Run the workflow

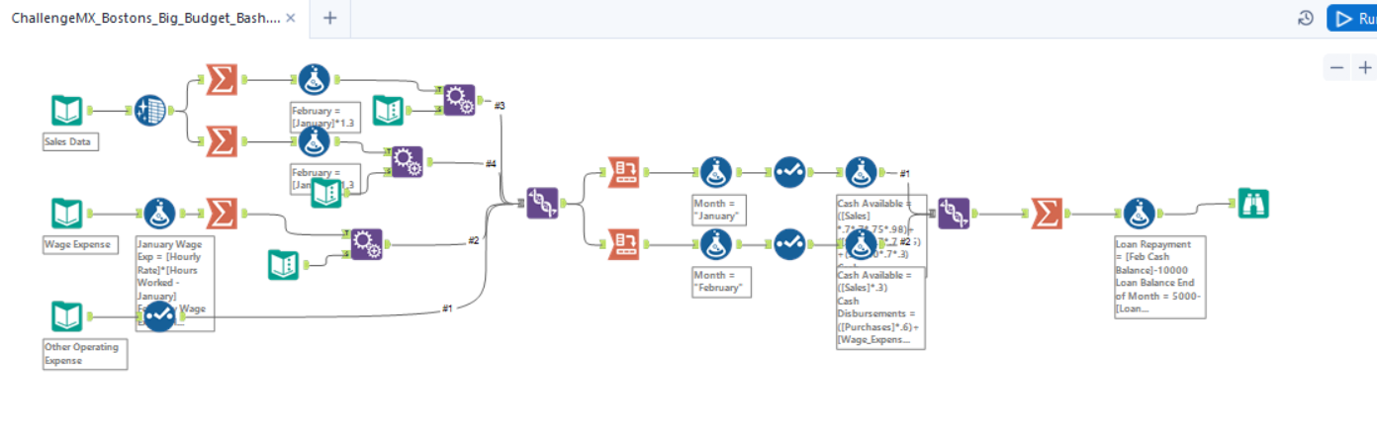point(1351,18)
